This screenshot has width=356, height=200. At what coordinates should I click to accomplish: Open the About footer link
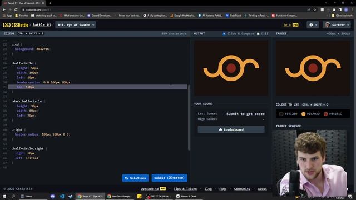pos(262,189)
